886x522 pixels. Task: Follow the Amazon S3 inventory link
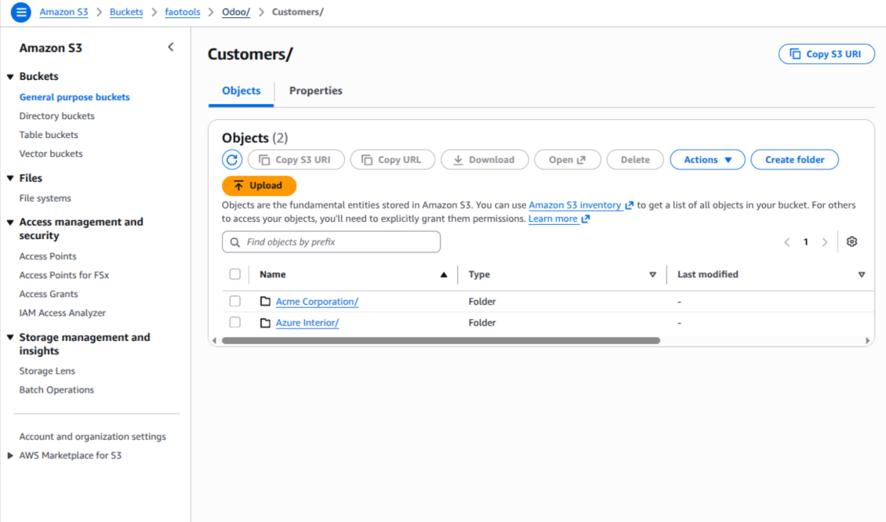(581, 205)
